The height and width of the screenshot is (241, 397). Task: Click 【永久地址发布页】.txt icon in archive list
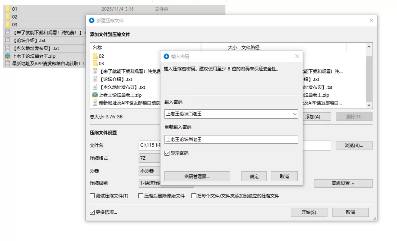coord(95,87)
